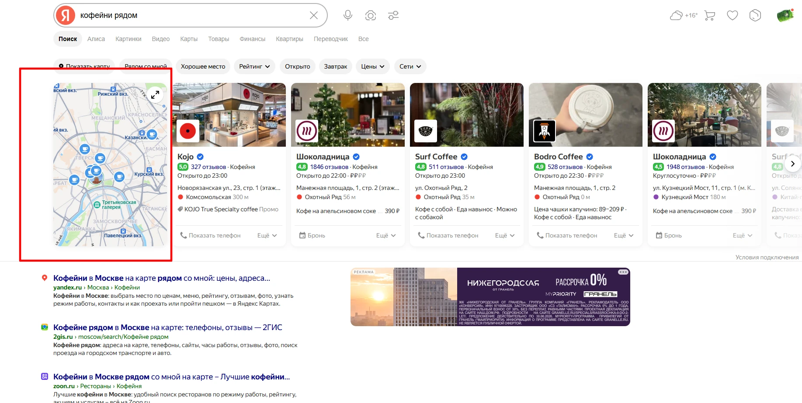Toggle the Хорошее место filter
The image size is (802, 403).
coord(203,66)
